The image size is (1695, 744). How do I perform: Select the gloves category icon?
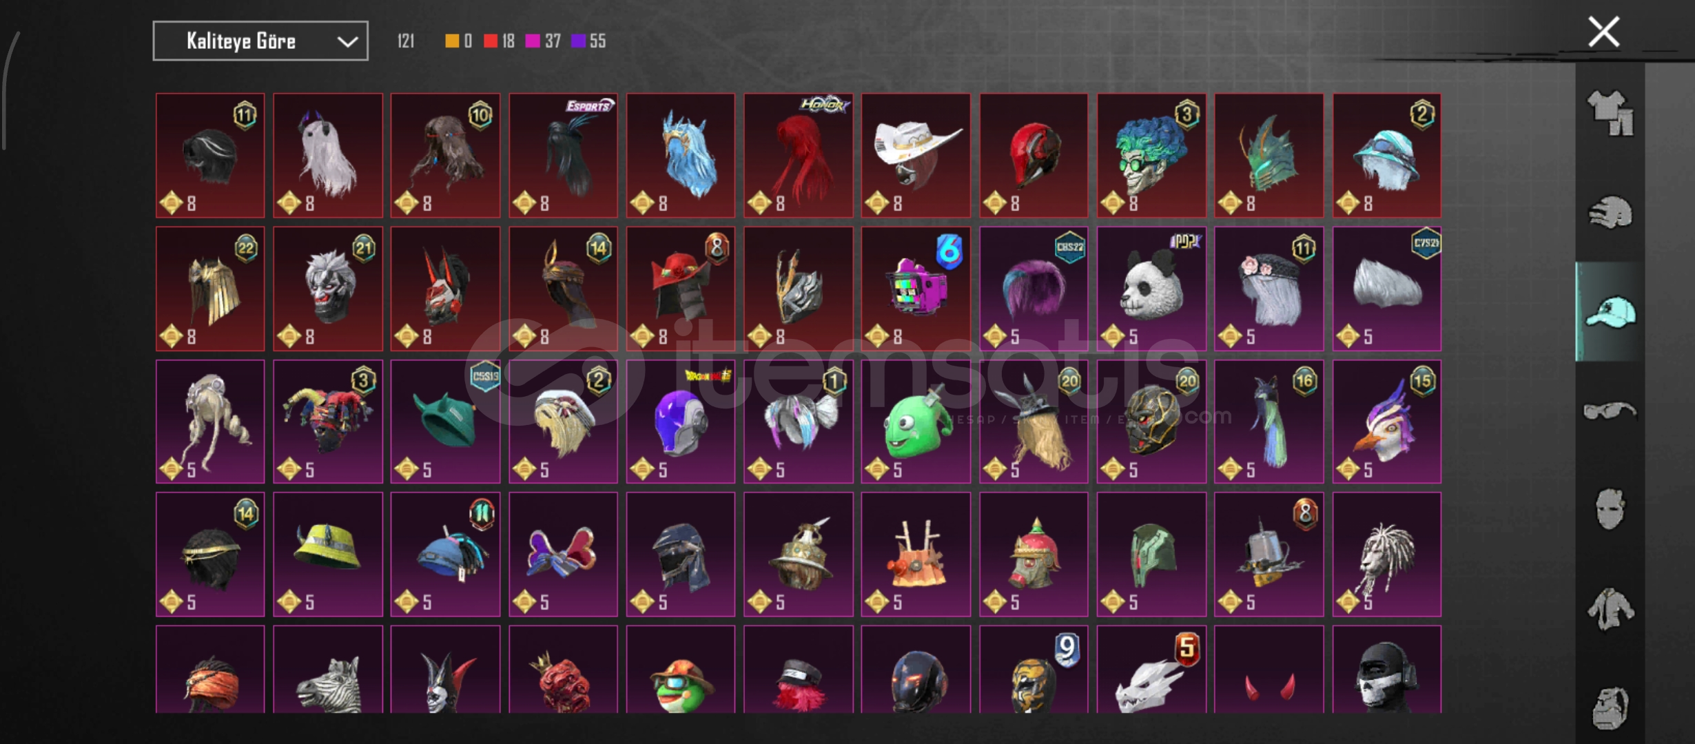[1610, 213]
